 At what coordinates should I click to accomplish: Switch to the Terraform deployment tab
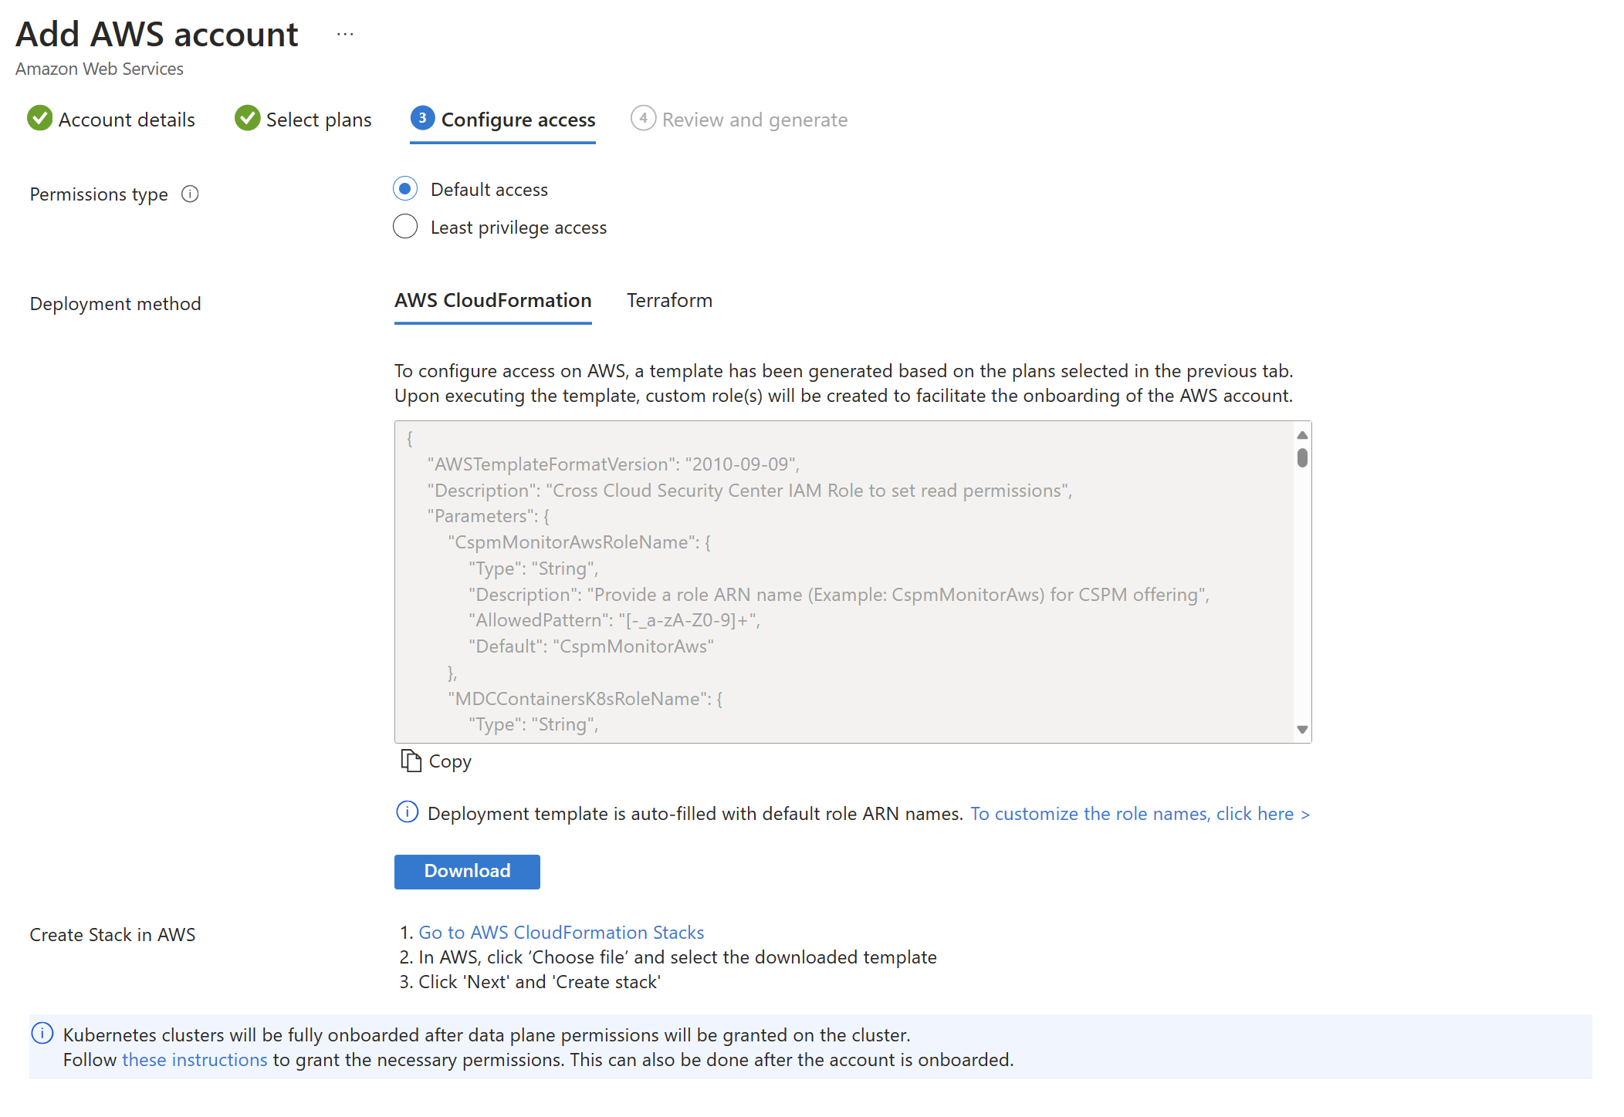[x=669, y=301]
